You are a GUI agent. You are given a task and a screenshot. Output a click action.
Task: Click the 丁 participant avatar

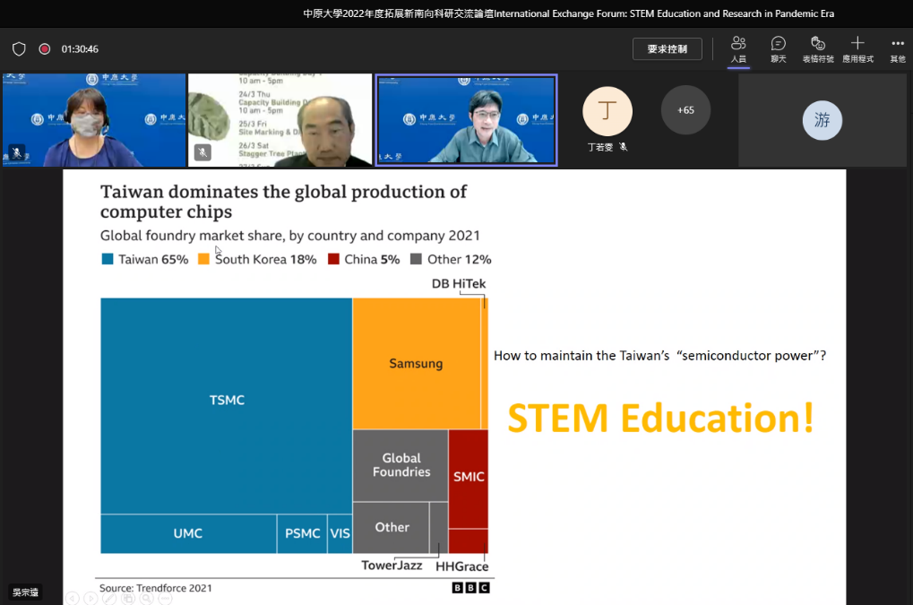click(x=607, y=110)
